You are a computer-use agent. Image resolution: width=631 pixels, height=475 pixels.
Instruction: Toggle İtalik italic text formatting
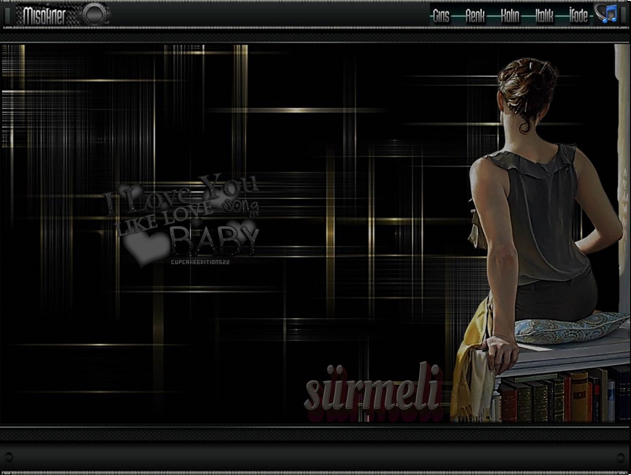pyautogui.click(x=544, y=16)
